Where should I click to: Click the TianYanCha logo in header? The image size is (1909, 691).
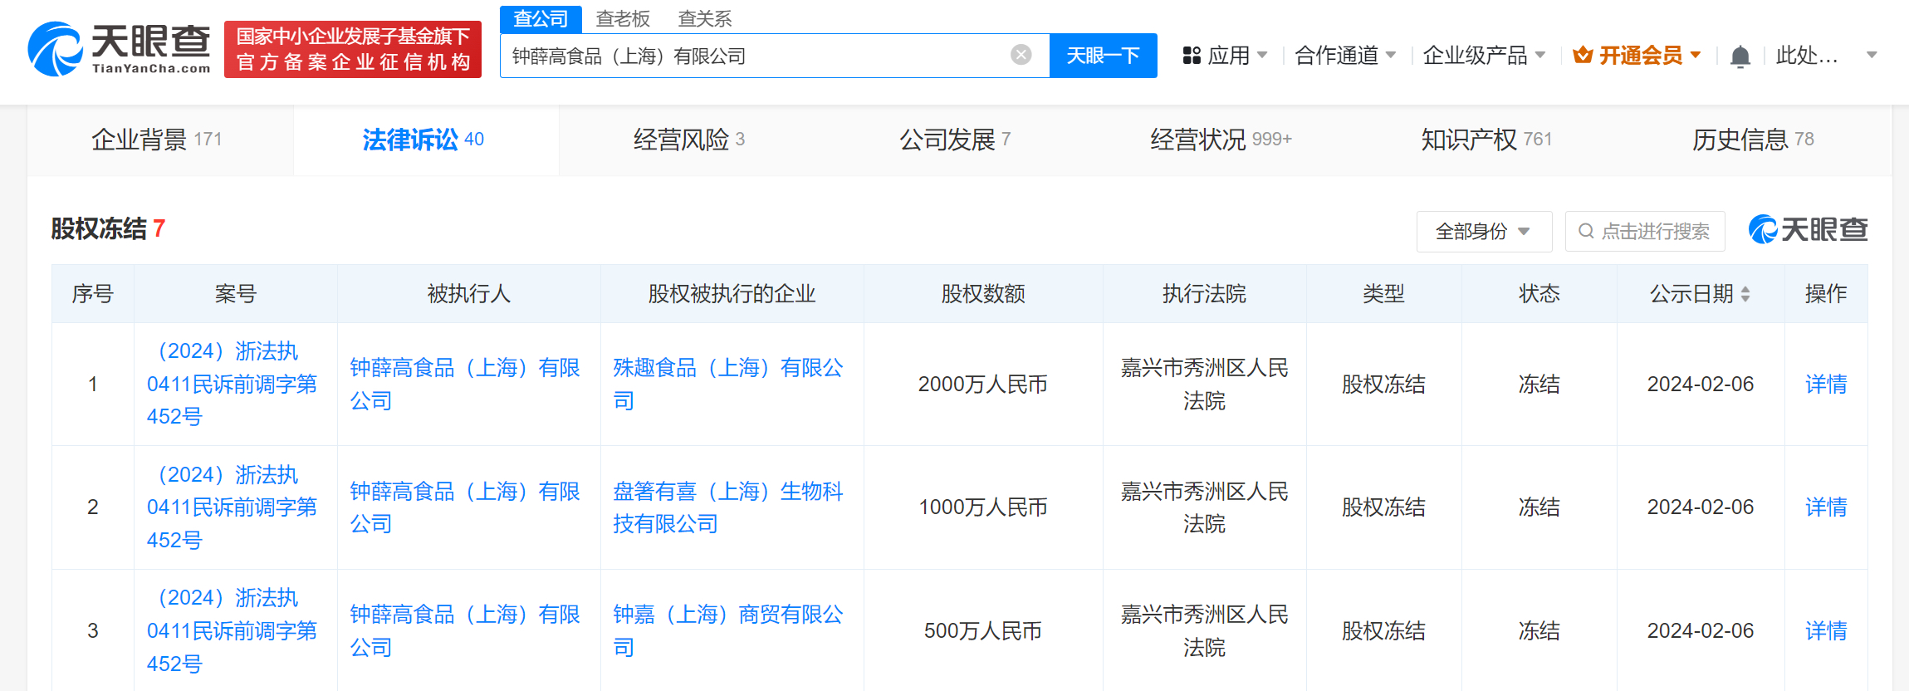point(119,49)
